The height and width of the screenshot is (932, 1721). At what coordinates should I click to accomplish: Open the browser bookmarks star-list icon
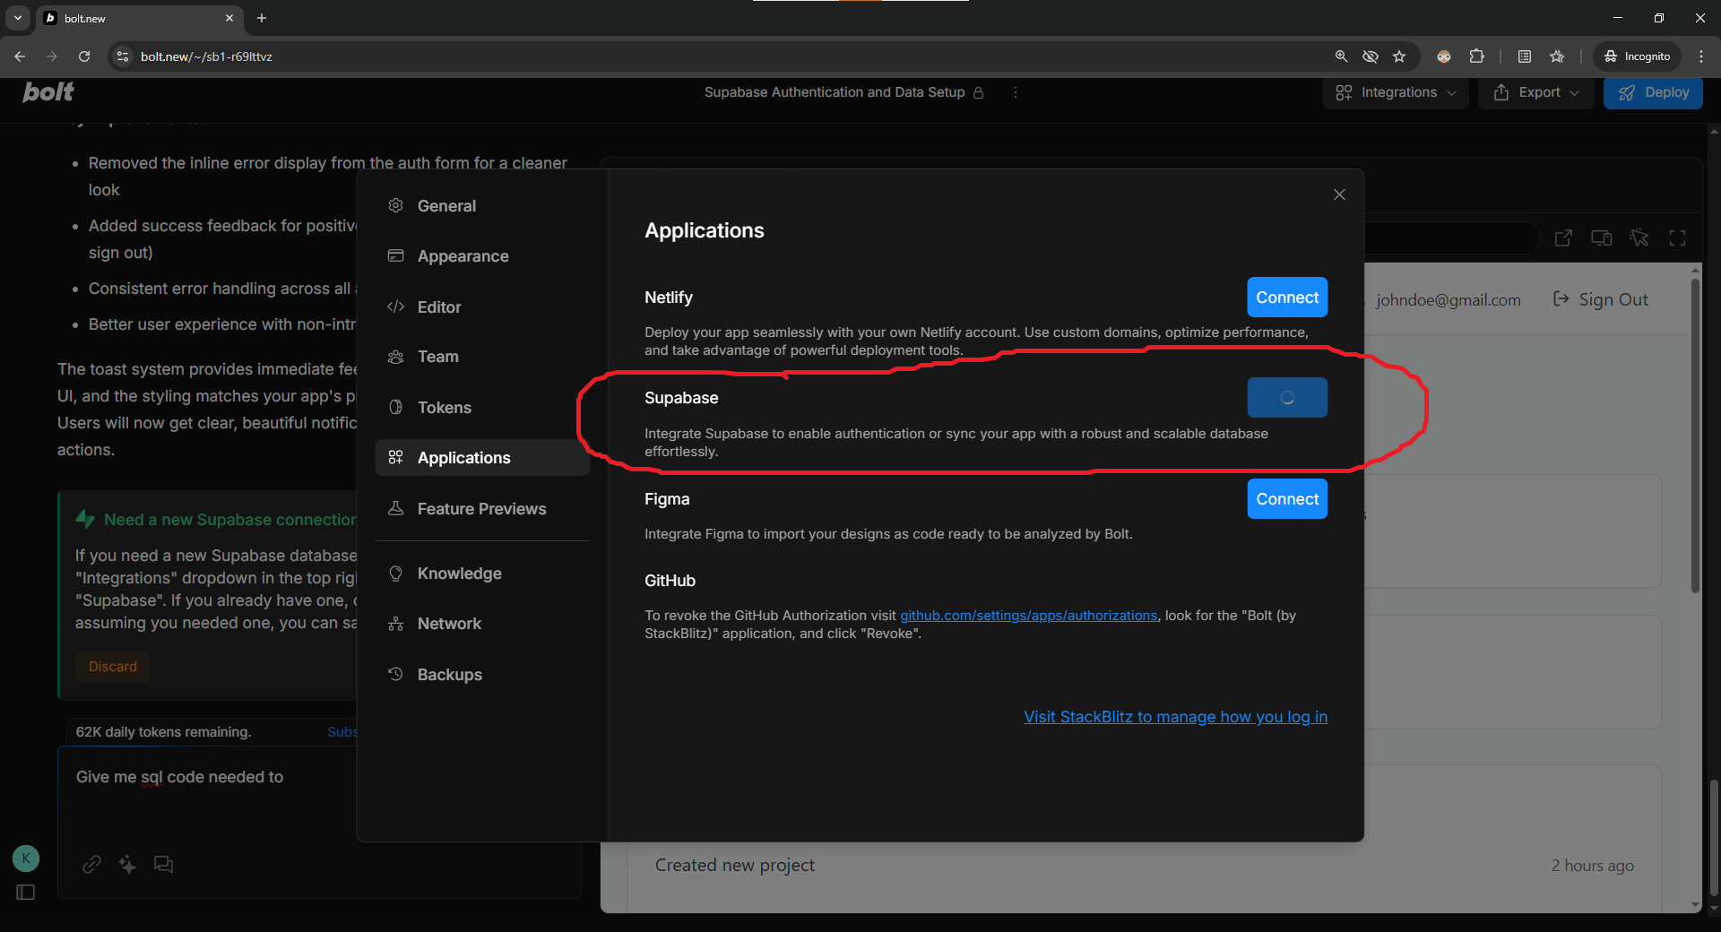click(1557, 56)
